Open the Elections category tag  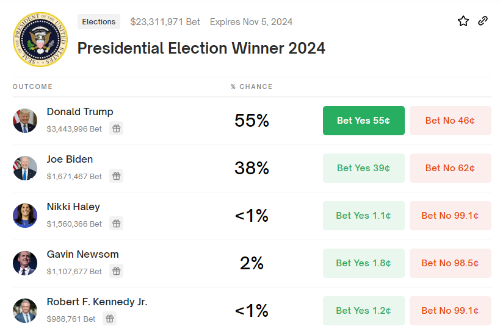coord(99,22)
